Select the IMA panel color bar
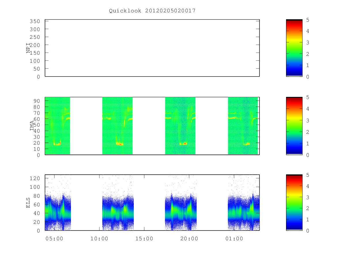 [x=294, y=126]
